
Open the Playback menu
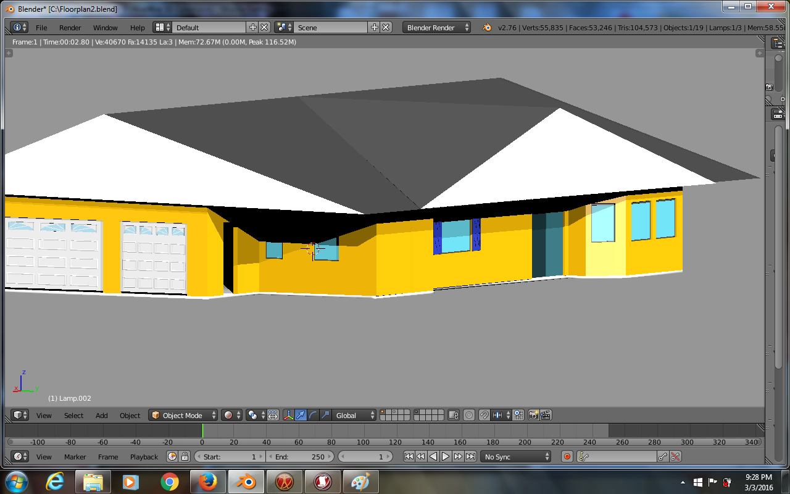tap(144, 457)
